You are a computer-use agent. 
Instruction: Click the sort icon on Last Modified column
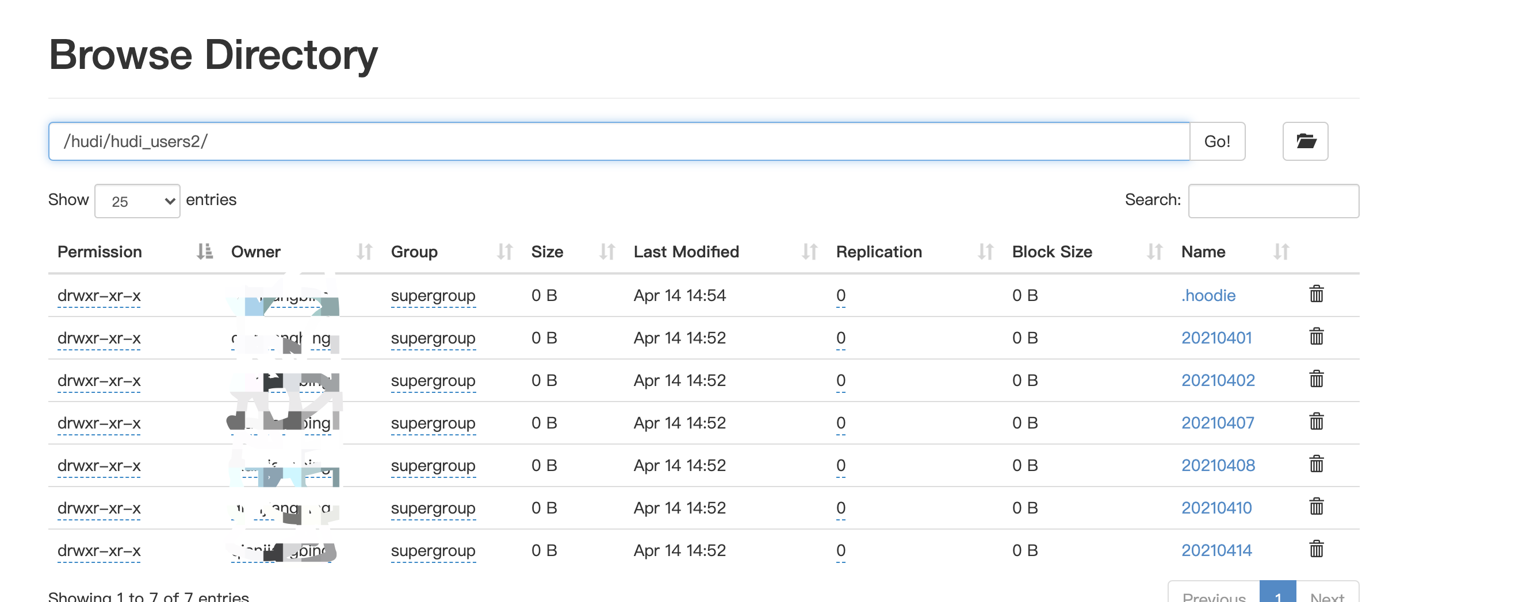pyautogui.click(x=809, y=252)
